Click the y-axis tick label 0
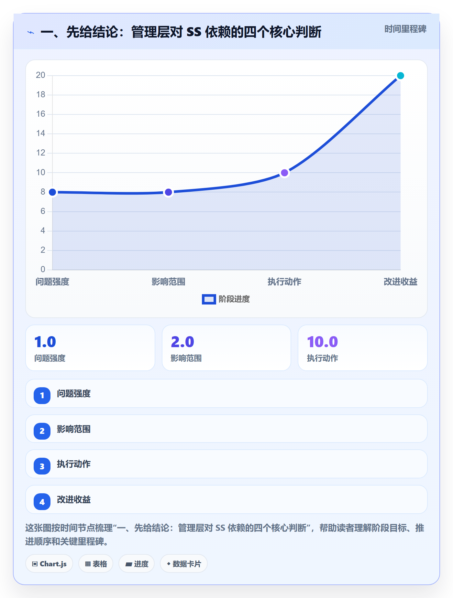 [x=43, y=269]
